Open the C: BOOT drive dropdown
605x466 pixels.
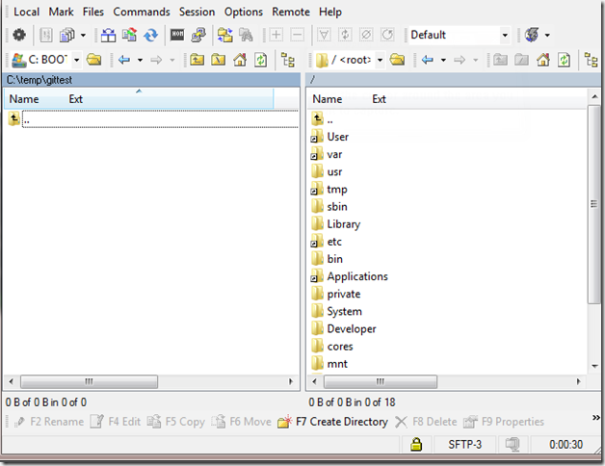click(76, 60)
